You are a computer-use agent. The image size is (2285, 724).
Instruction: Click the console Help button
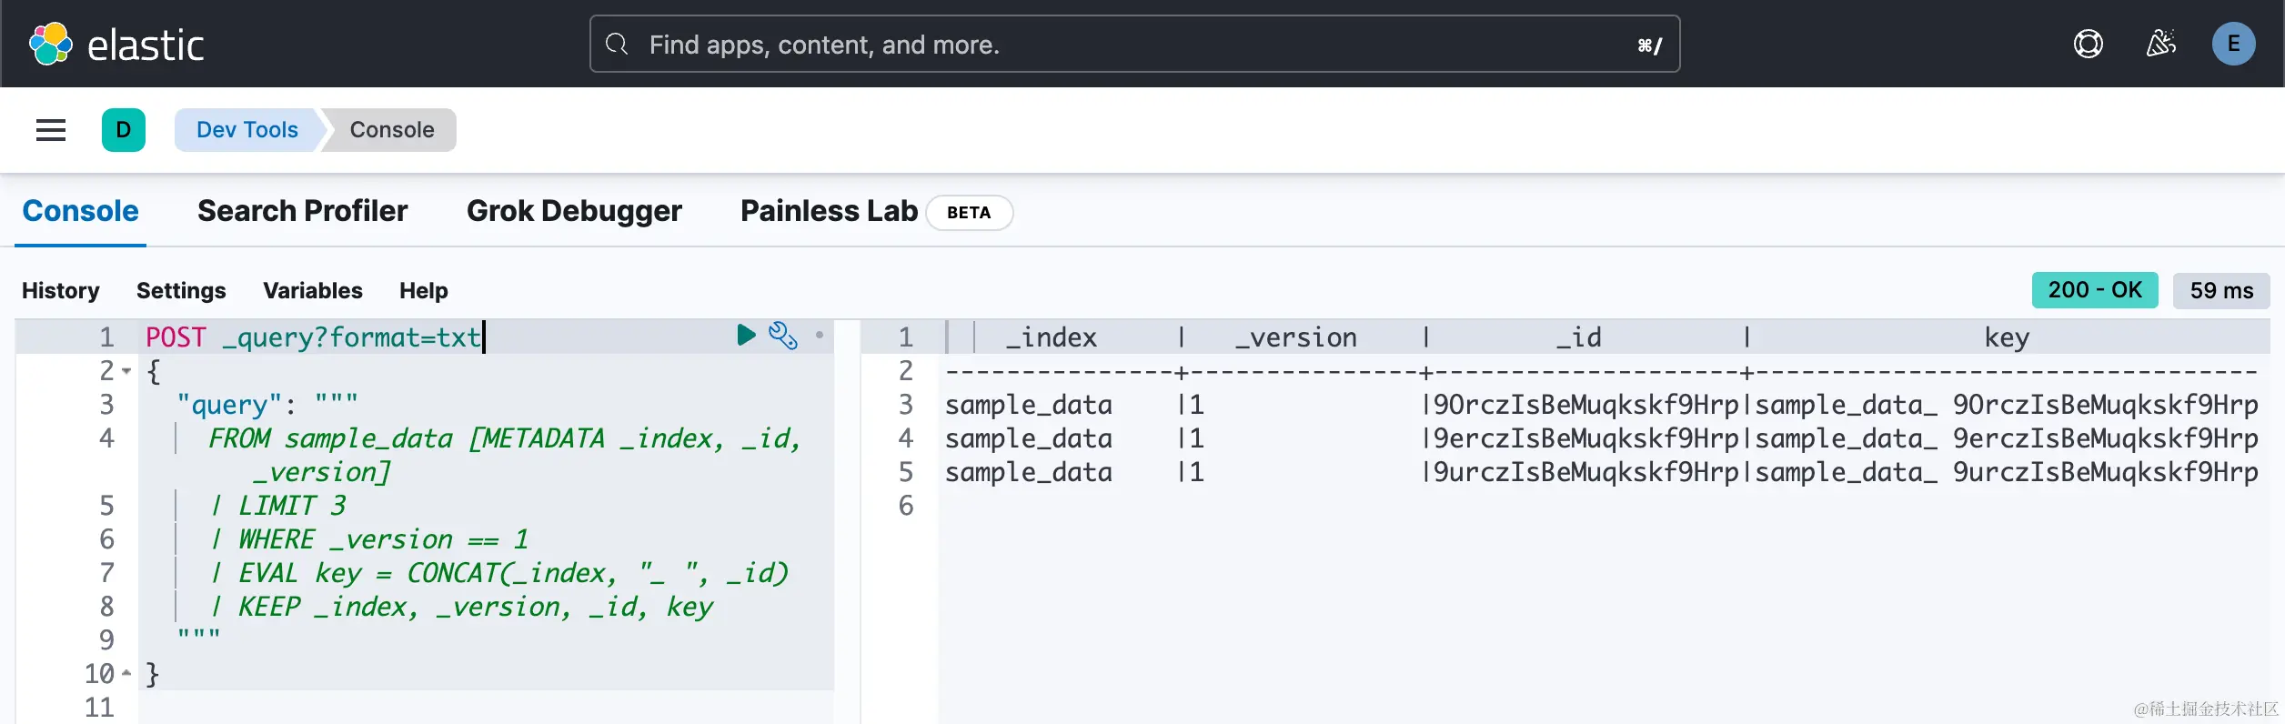(x=423, y=290)
